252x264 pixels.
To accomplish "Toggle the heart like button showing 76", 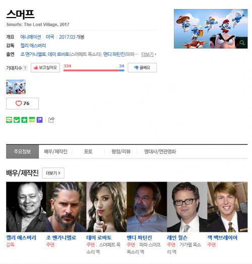I will tap(23, 104).
